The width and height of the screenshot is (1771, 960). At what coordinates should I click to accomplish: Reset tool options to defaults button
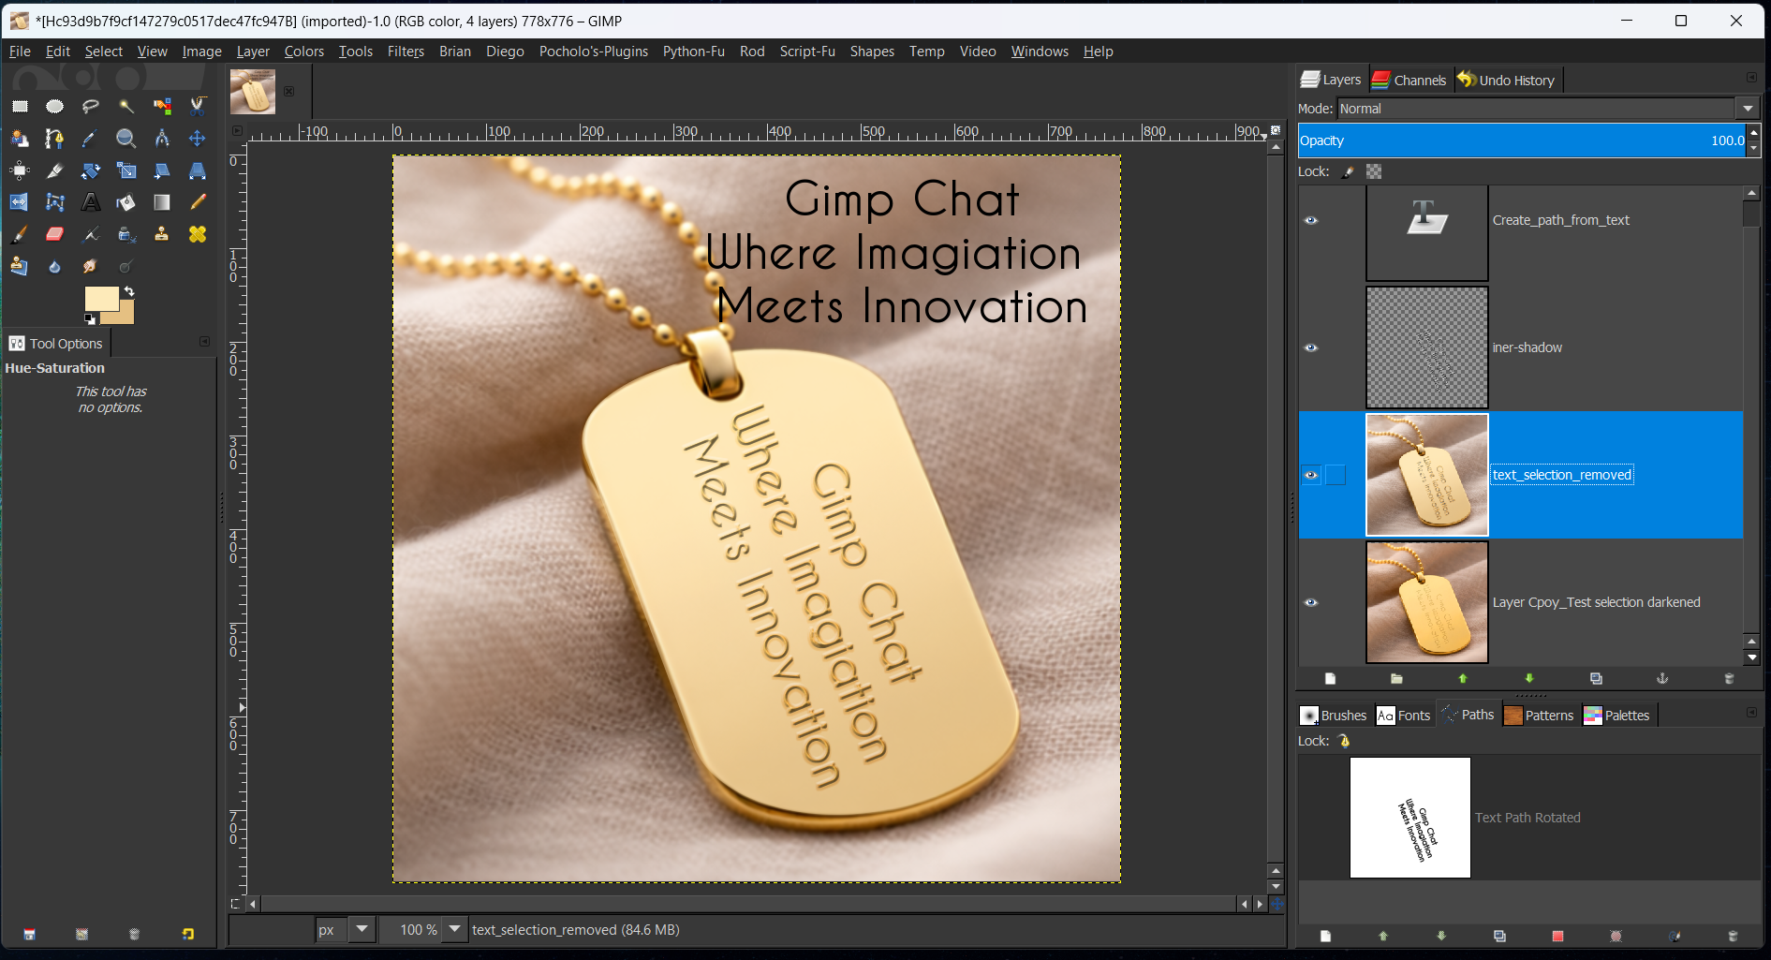pyautogui.click(x=188, y=934)
